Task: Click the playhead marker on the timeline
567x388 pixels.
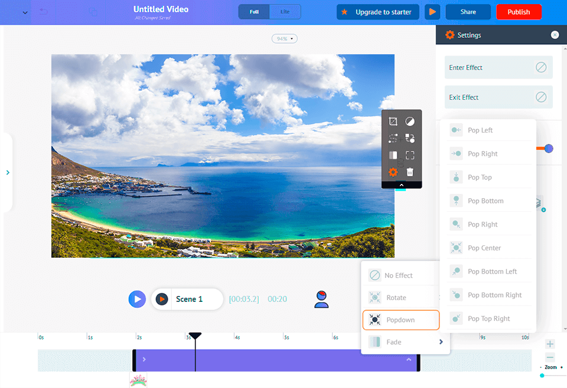Action: 195,337
